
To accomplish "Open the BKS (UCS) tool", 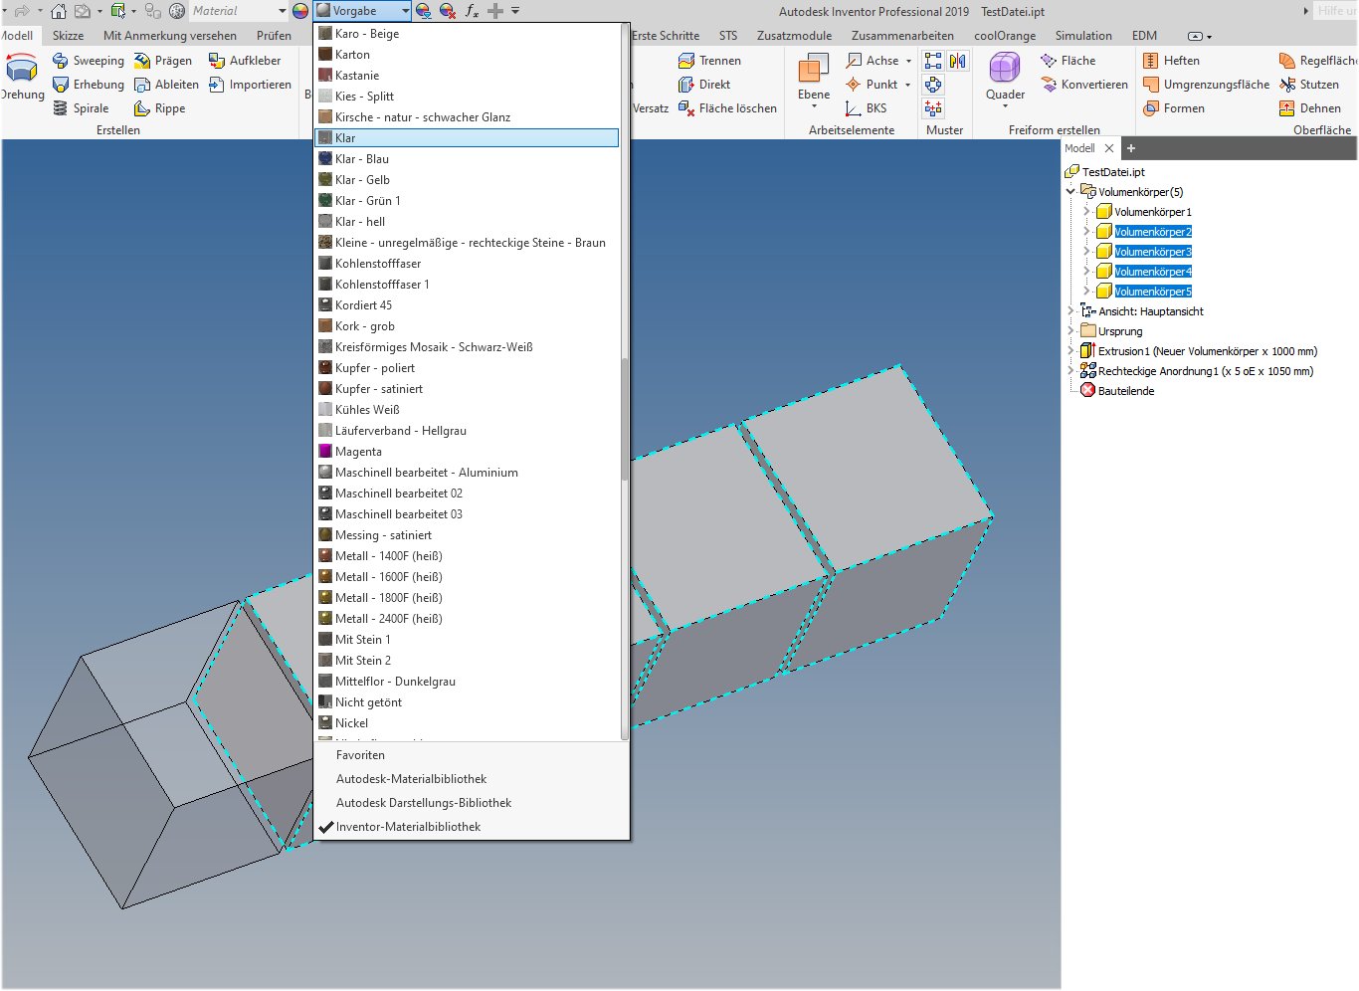I will 874,107.
